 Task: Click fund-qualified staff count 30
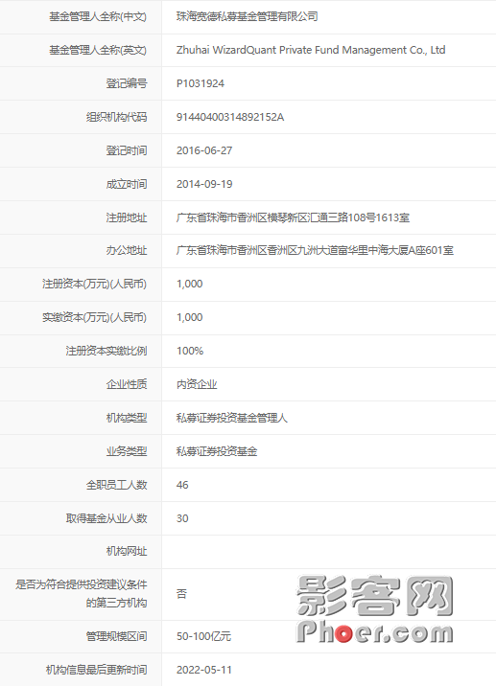pyautogui.click(x=182, y=518)
